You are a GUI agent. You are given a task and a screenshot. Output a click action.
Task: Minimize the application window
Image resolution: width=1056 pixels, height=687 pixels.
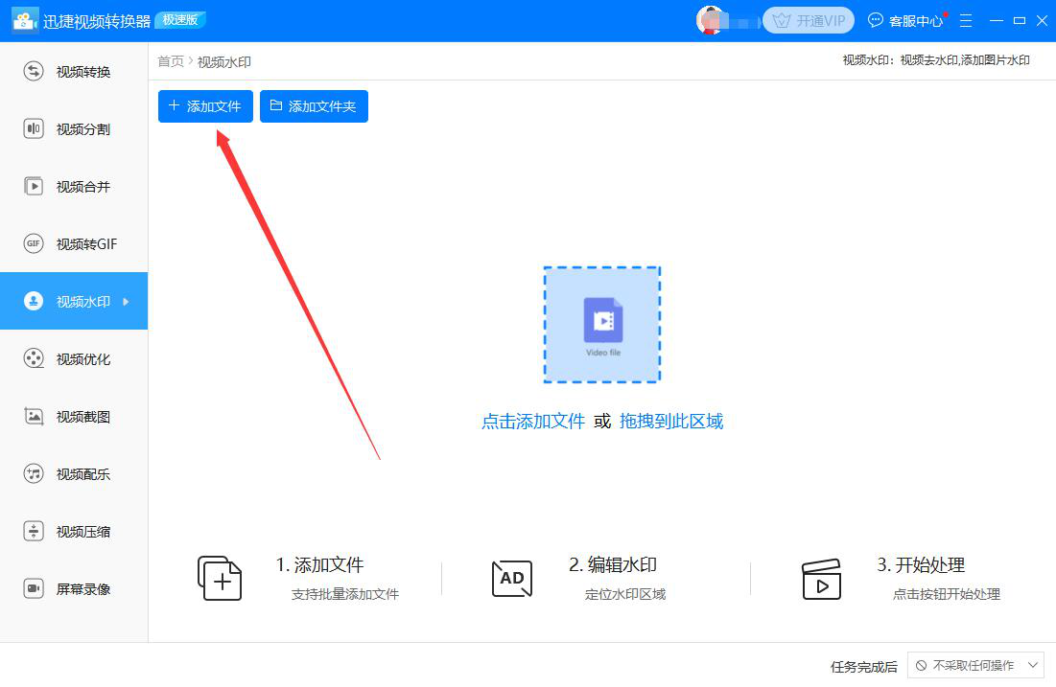997,21
